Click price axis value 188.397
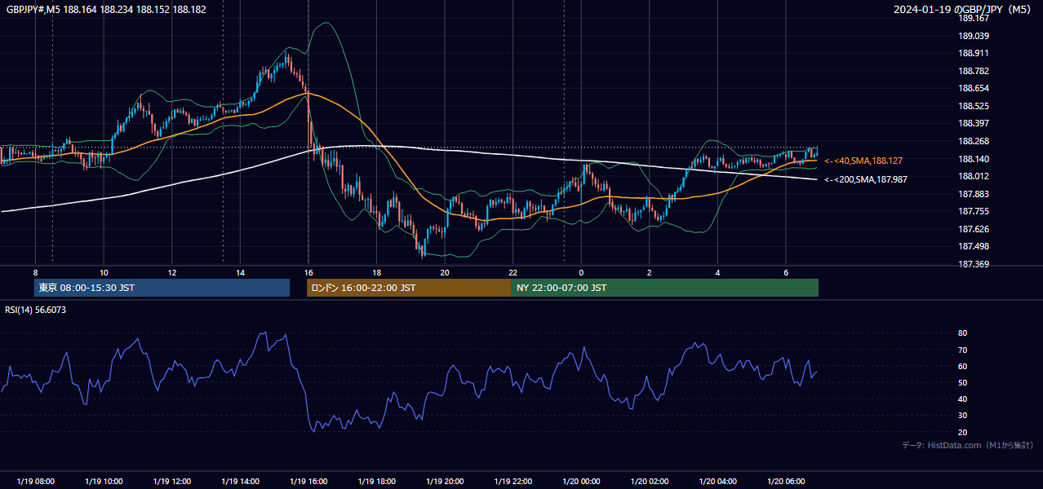1043x489 pixels. 973,123
